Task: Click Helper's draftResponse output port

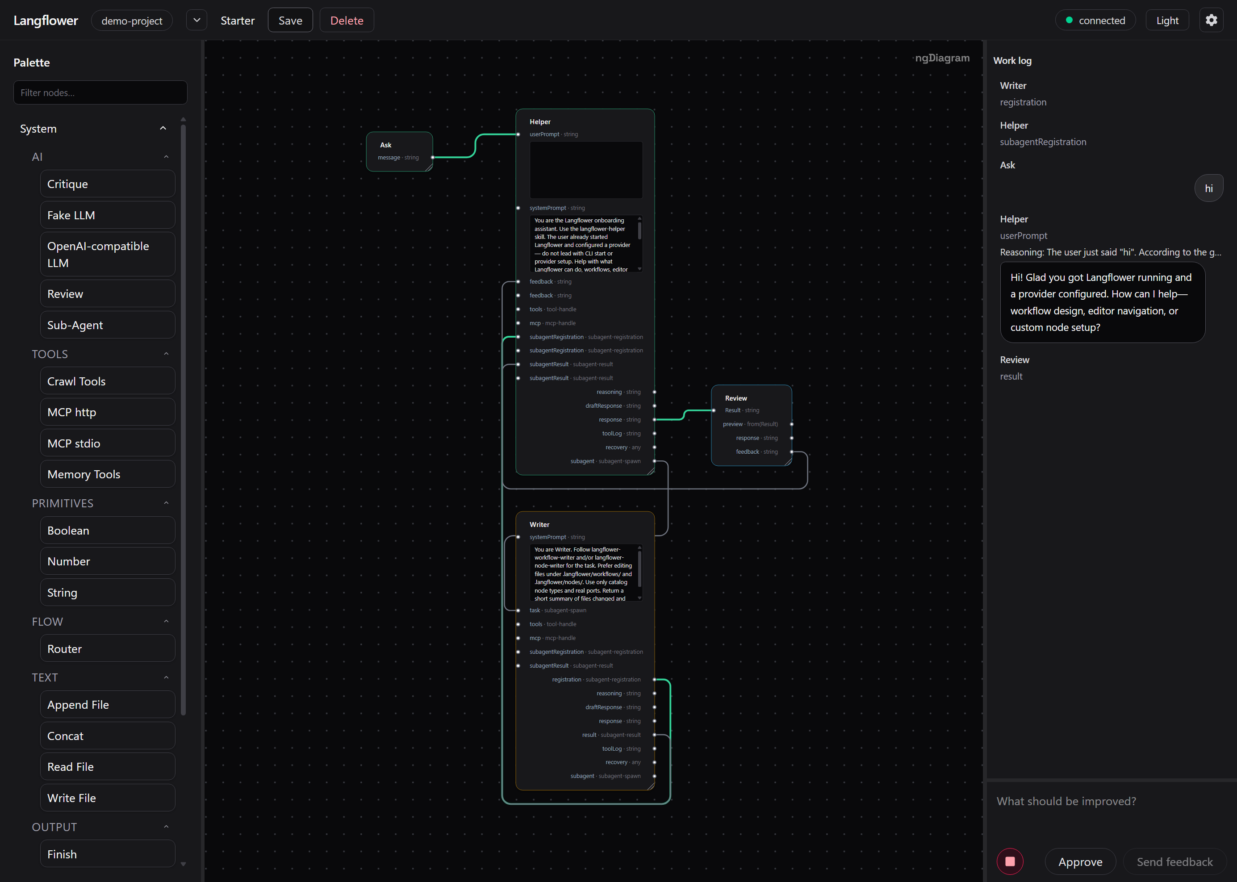Action: tap(654, 405)
